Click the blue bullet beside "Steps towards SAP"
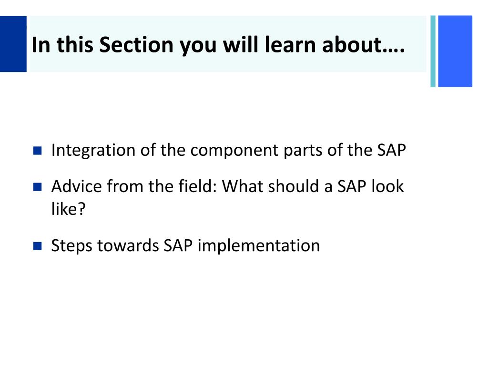The height and width of the screenshot is (366, 488). coord(37,246)
